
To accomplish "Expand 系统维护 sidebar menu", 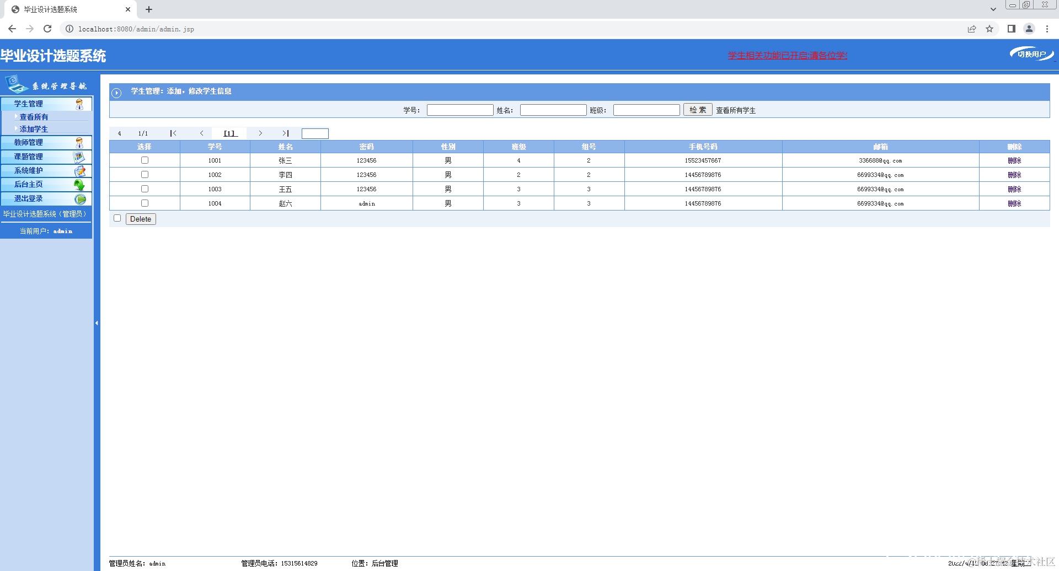I will click(x=46, y=171).
